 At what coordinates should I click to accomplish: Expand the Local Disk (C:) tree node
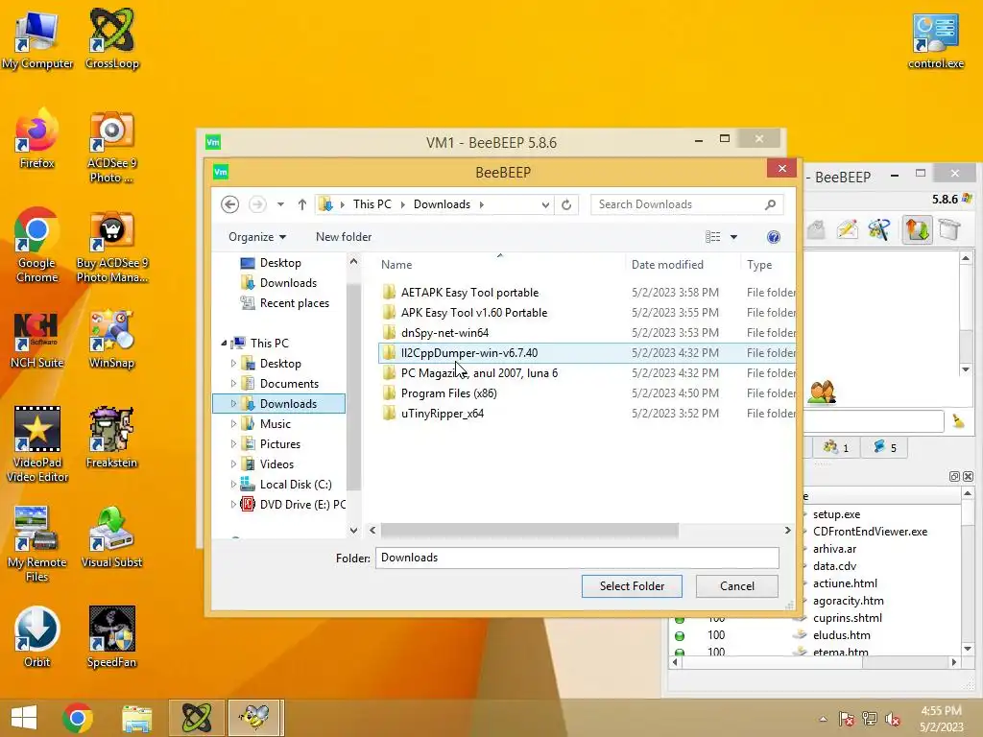[x=233, y=485]
